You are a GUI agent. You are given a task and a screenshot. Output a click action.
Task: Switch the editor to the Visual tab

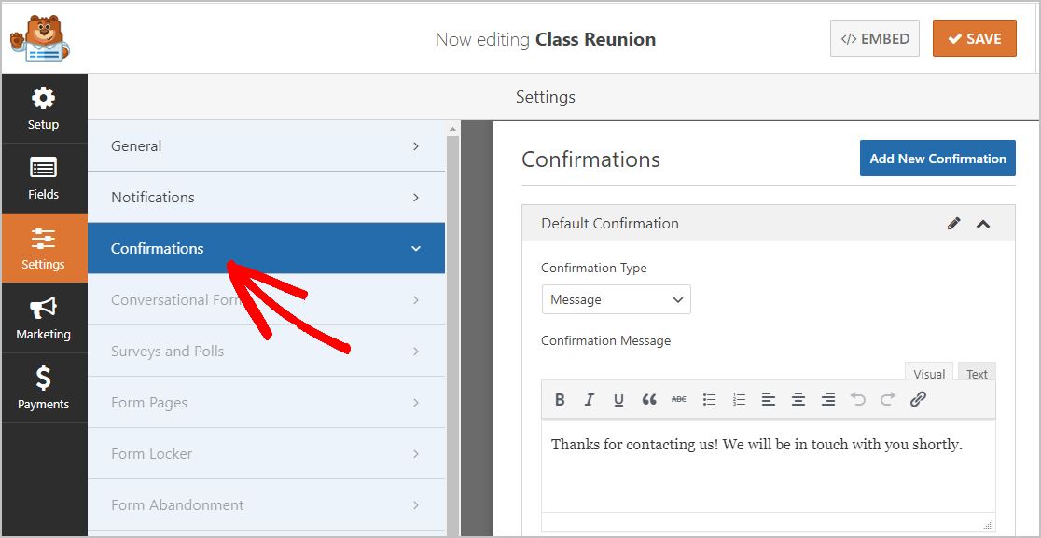click(x=929, y=374)
